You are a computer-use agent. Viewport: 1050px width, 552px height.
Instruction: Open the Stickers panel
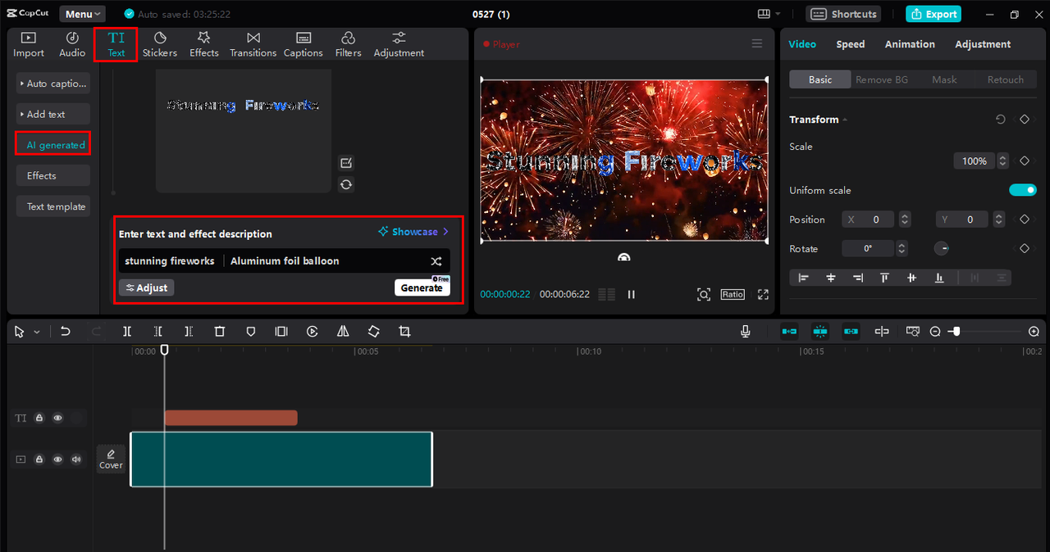click(160, 44)
